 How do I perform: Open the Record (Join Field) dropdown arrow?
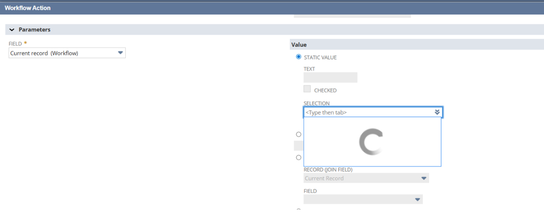point(423,178)
